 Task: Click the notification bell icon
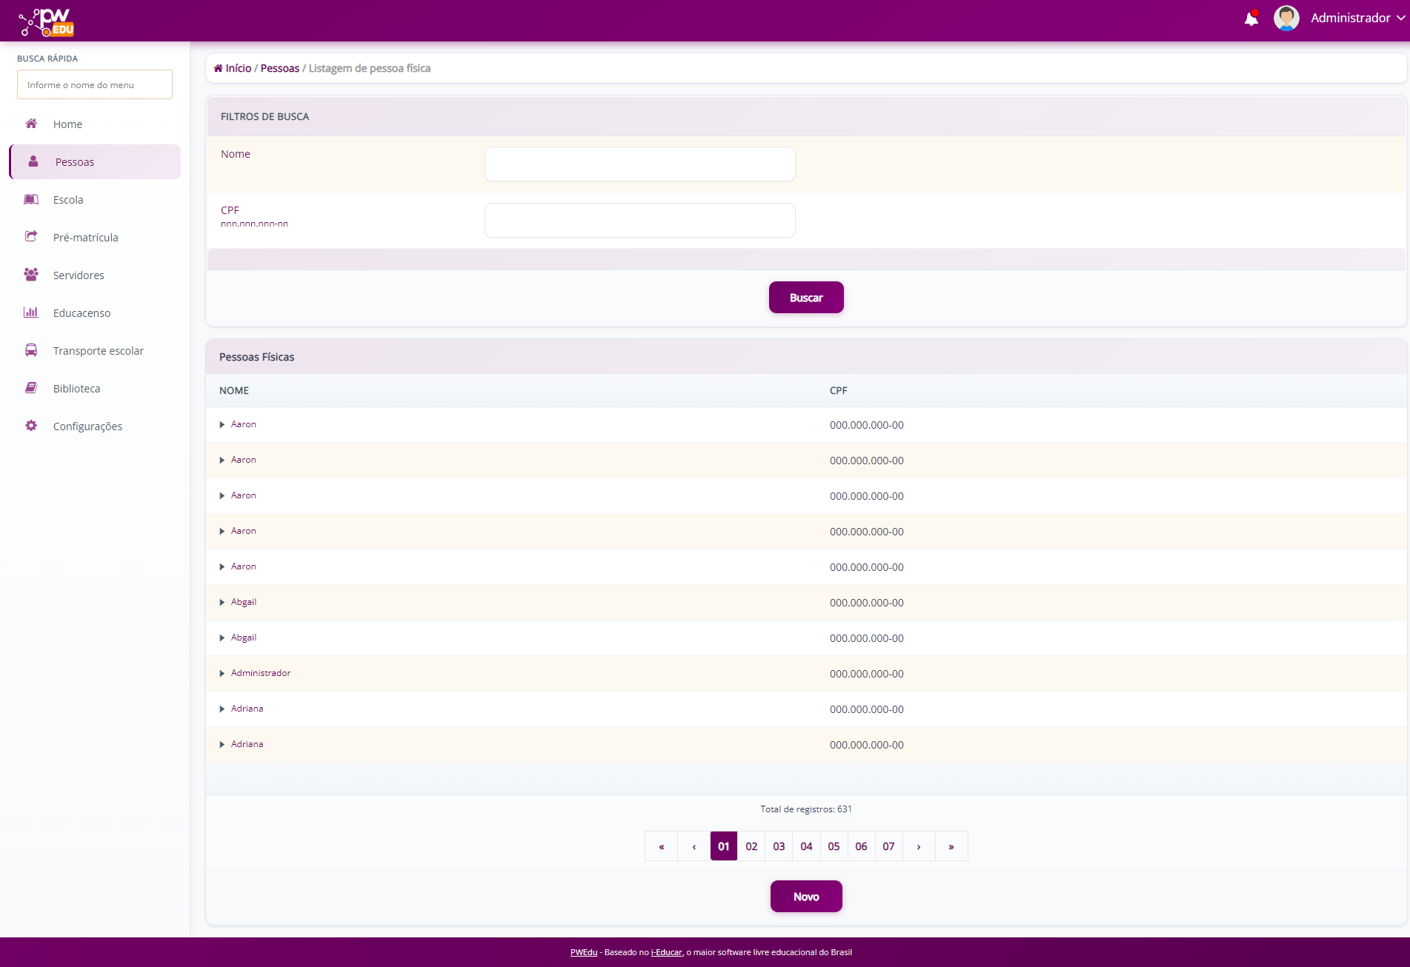pos(1251,19)
